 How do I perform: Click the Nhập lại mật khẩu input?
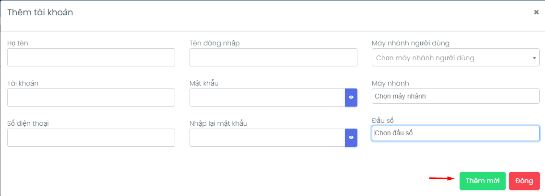[267, 138]
